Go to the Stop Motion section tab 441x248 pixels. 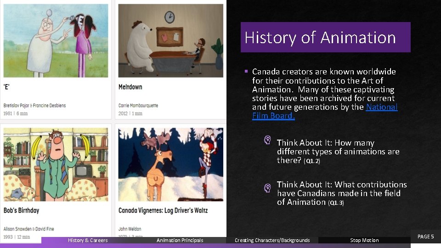(x=364, y=240)
